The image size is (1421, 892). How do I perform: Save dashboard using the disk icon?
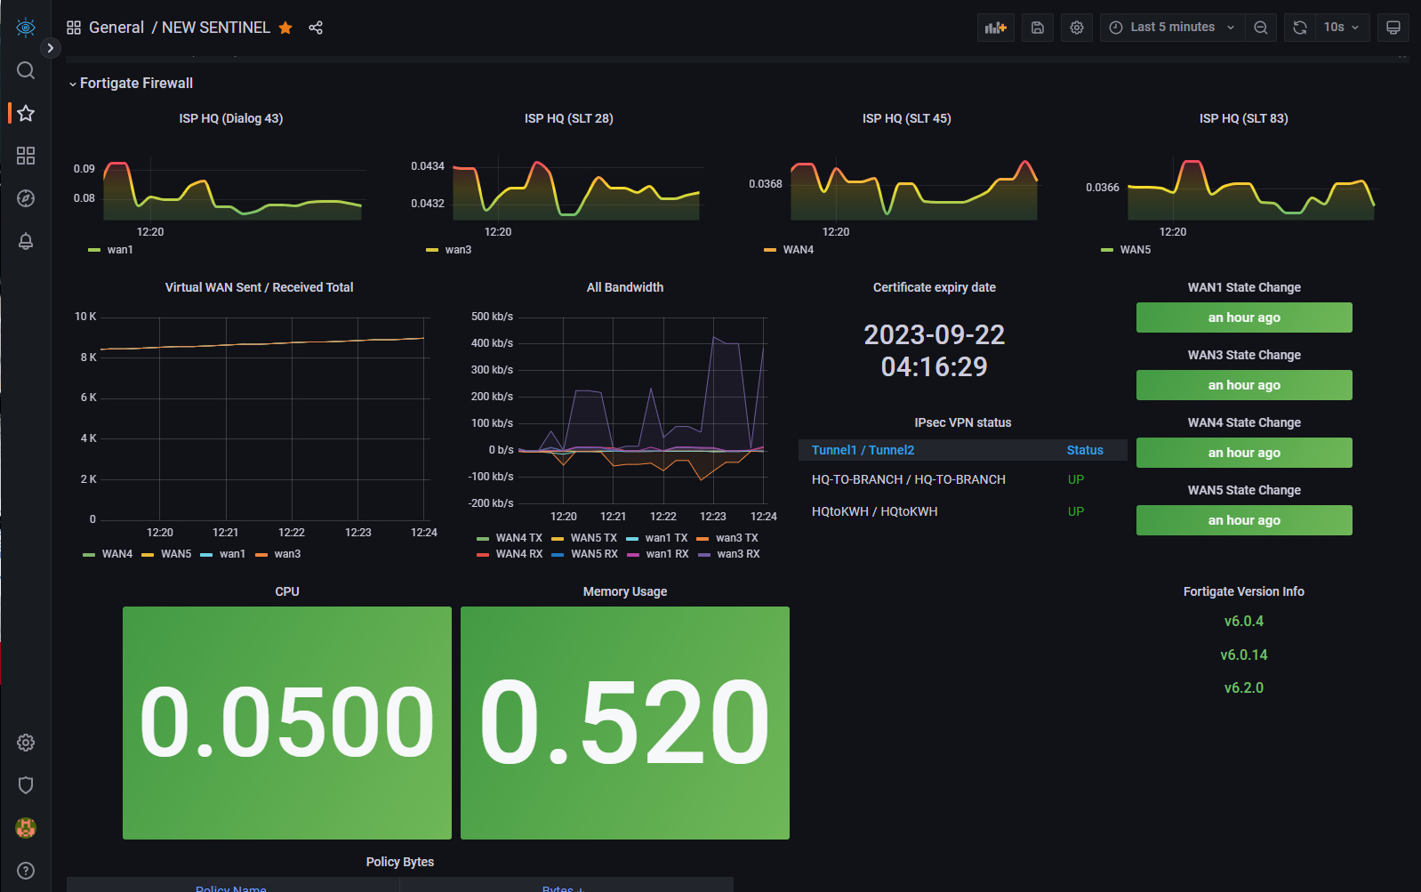coord(1037,28)
